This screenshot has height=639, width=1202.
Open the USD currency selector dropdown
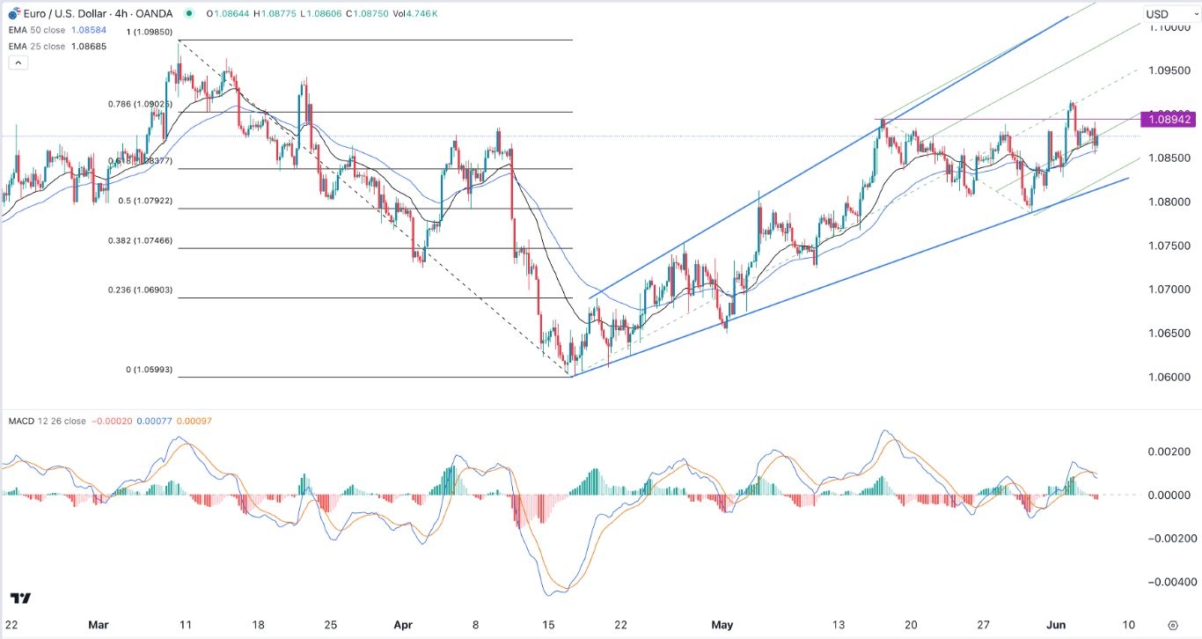[1157, 12]
